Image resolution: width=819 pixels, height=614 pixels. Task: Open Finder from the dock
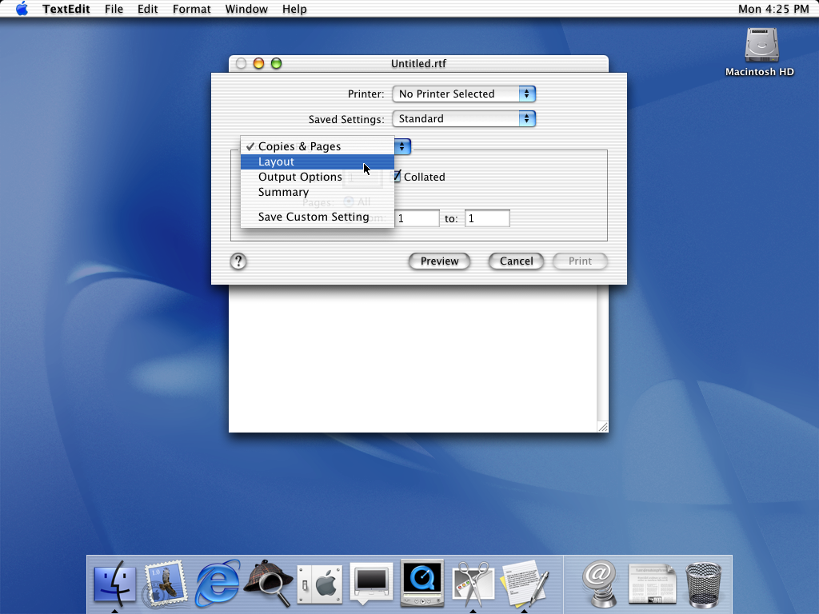pyautogui.click(x=115, y=584)
